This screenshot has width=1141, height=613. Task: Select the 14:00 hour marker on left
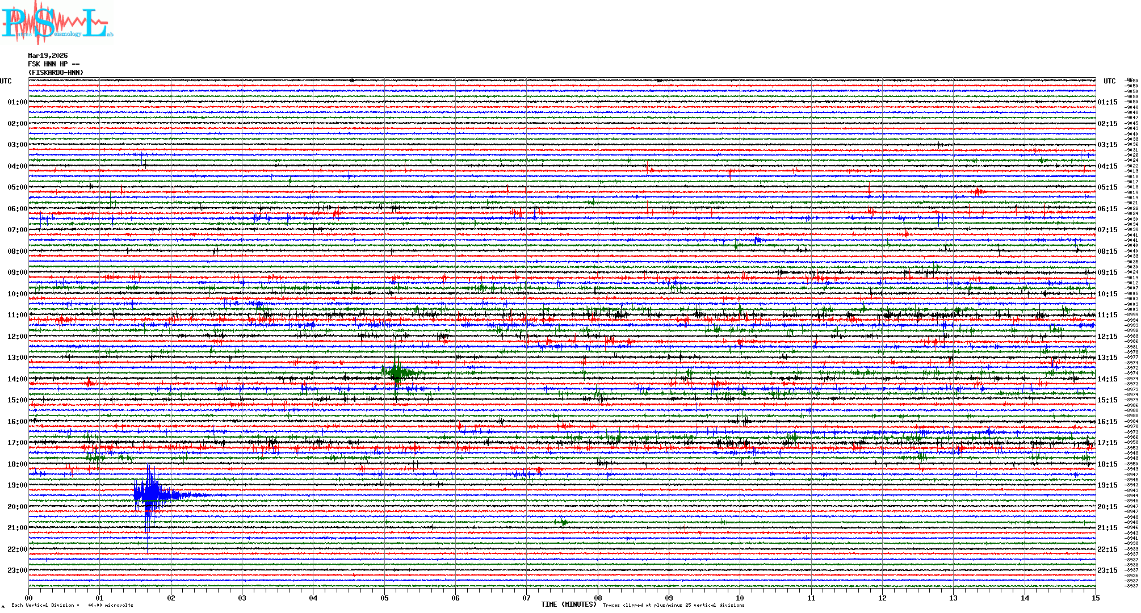(x=17, y=379)
